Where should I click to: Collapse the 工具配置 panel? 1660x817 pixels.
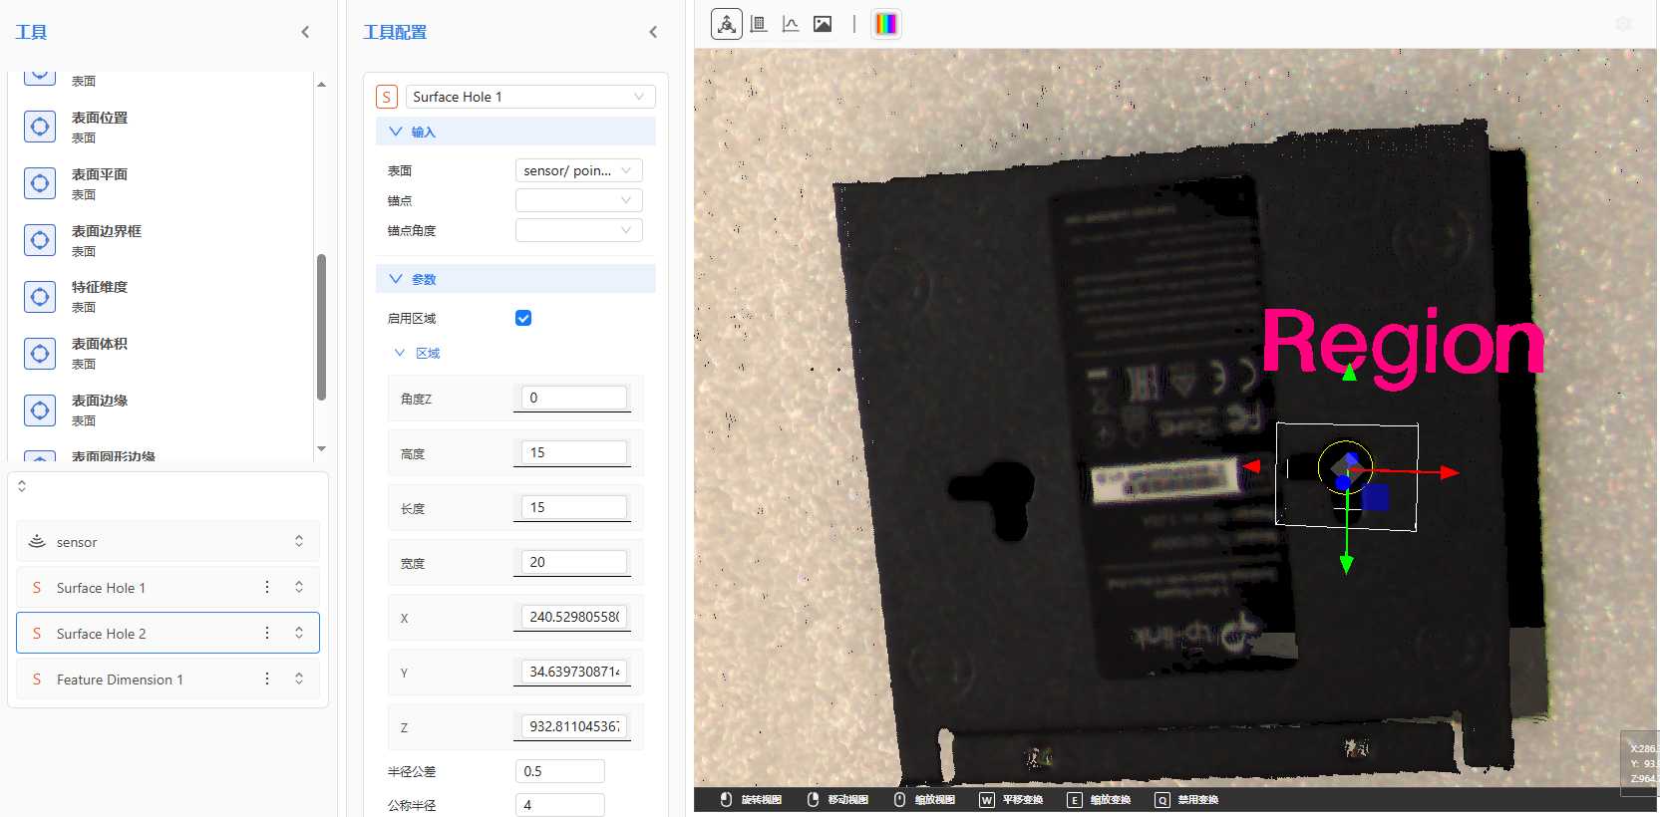[x=653, y=32]
